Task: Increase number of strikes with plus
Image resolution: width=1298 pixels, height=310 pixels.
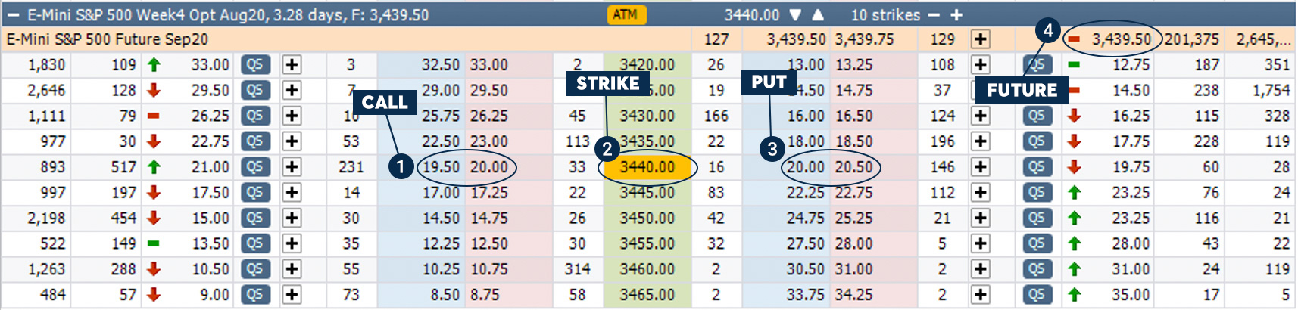Action: pos(956,15)
